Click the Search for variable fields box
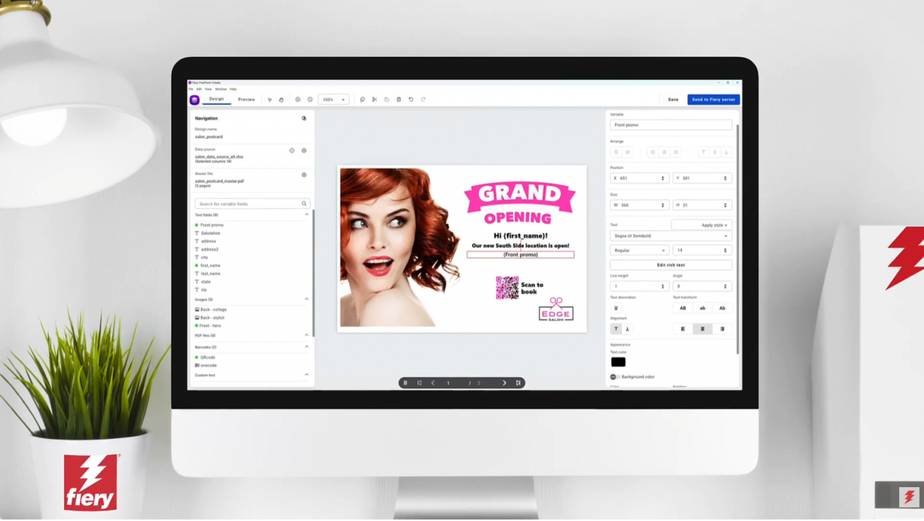This screenshot has height=521, width=924. 249,204
